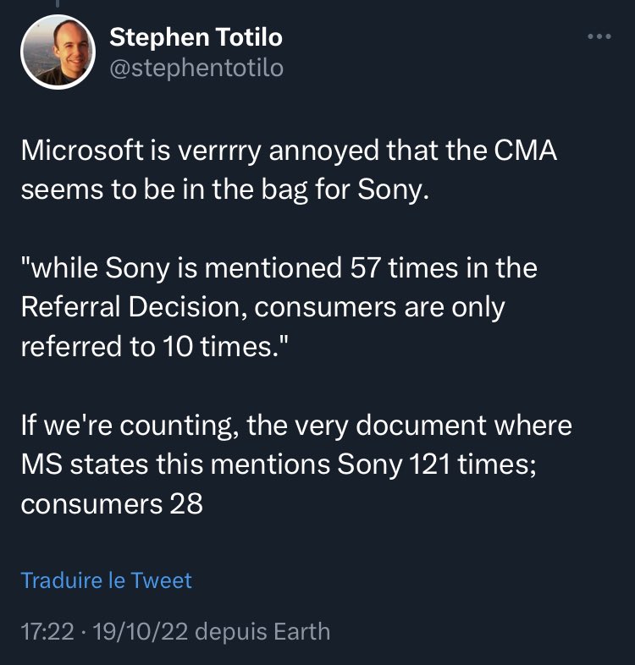This screenshot has height=665, width=635.
Task: Click the 'consumers 28' line
Action: 112,504
